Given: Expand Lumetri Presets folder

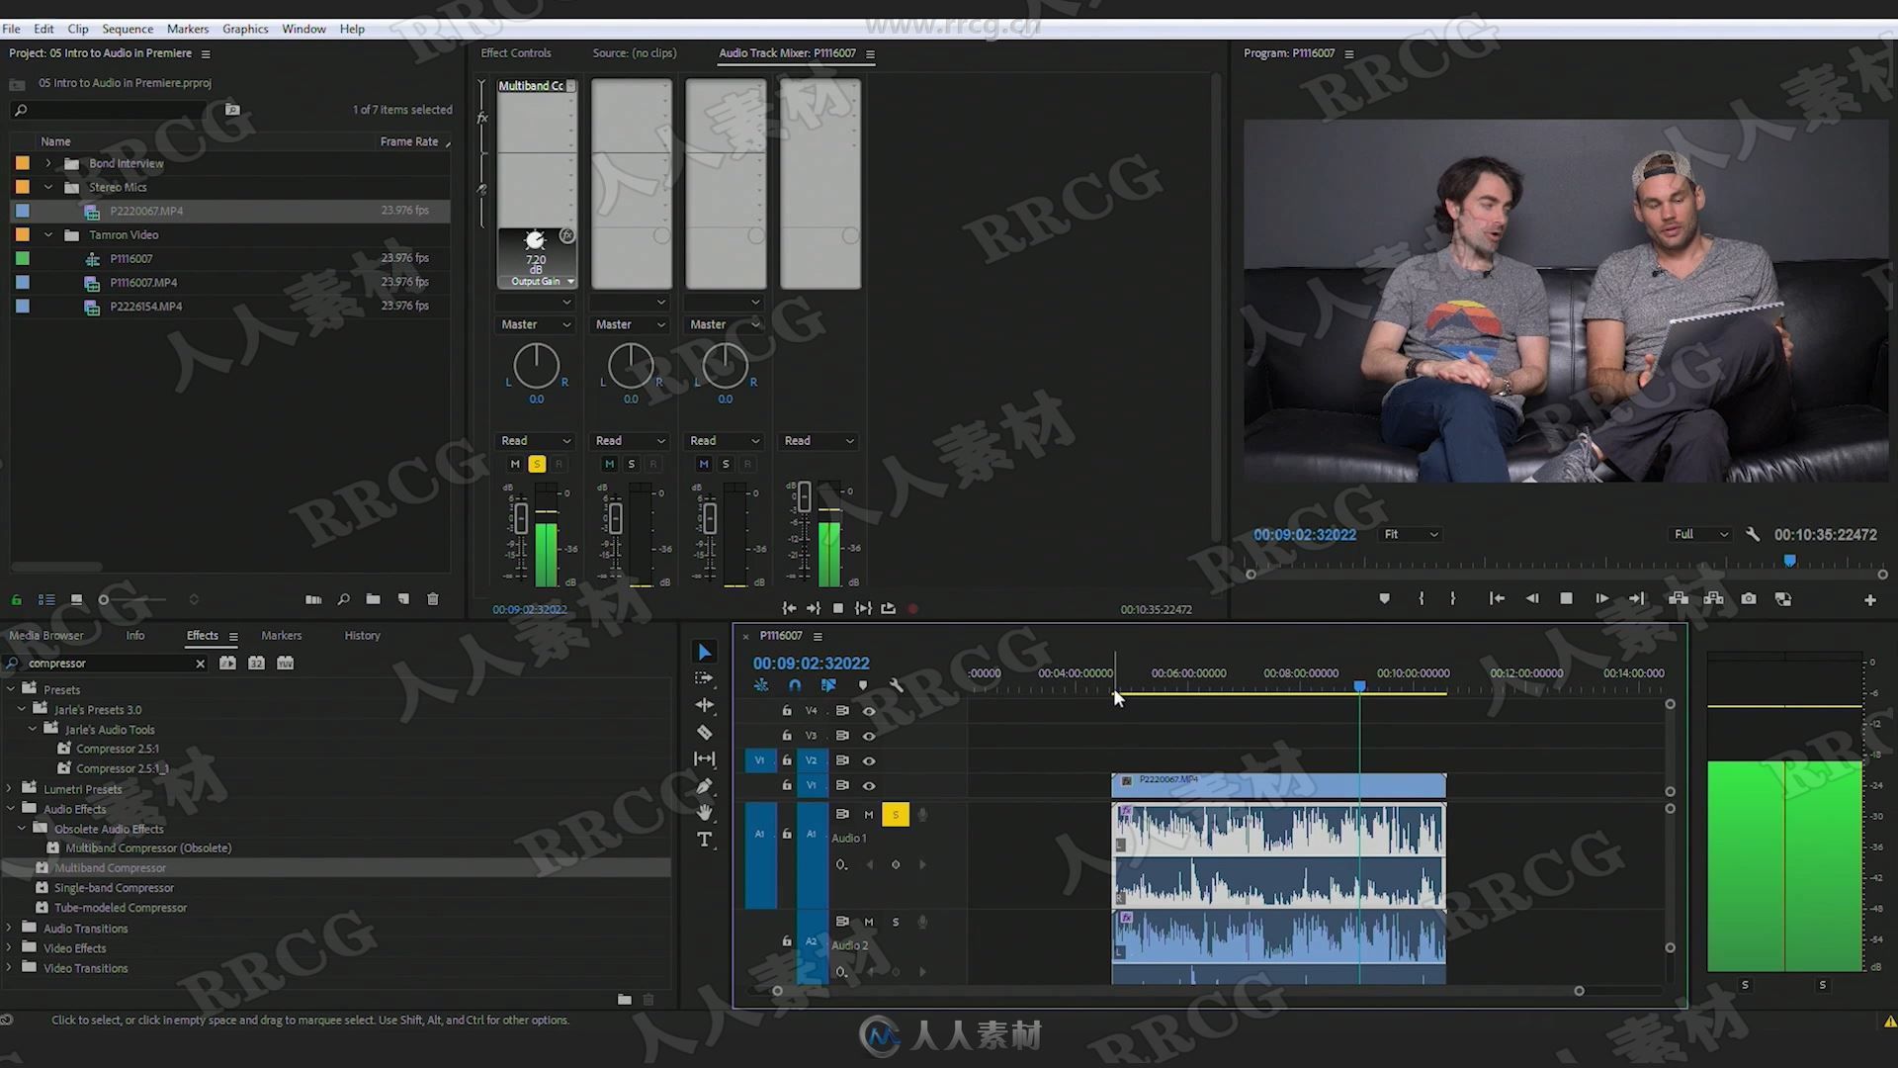Looking at the screenshot, I should click(10, 789).
